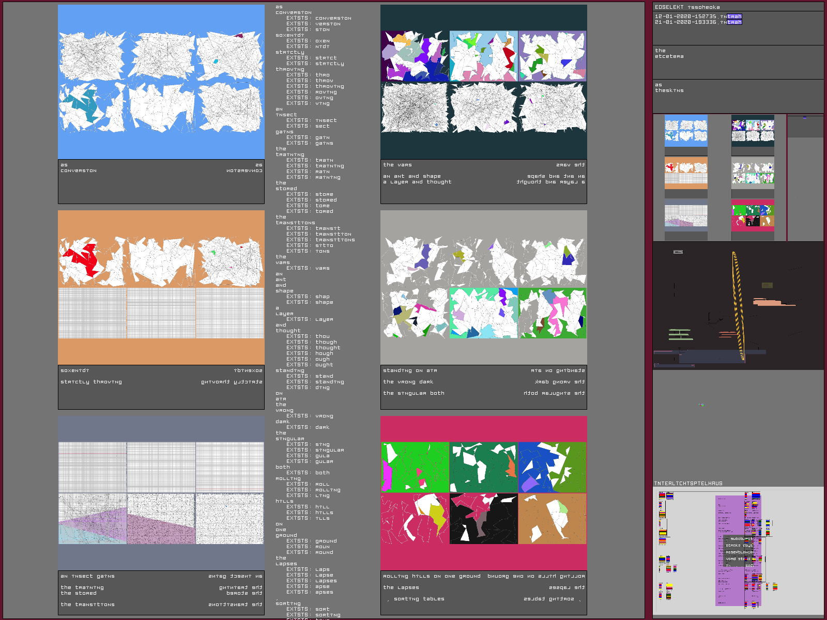The height and width of the screenshot is (620, 827).
Task: Click the small grey icon in the dark panel
Action: pos(678,252)
